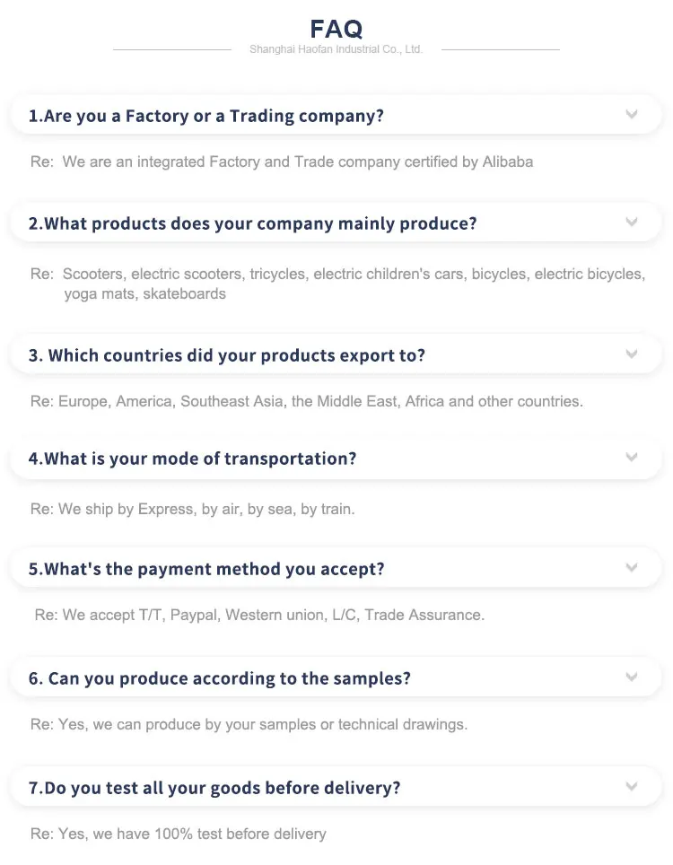Viewport: 673px width, 865px height.
Task: Click question text "2.What products does your company mainly produce?"
Action: [253, 223]
